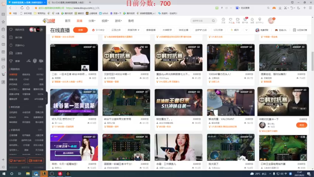Expand 单机热游 section 全部 link
Image resolution: width=314 pixels, height=177 pixels.
40,107
